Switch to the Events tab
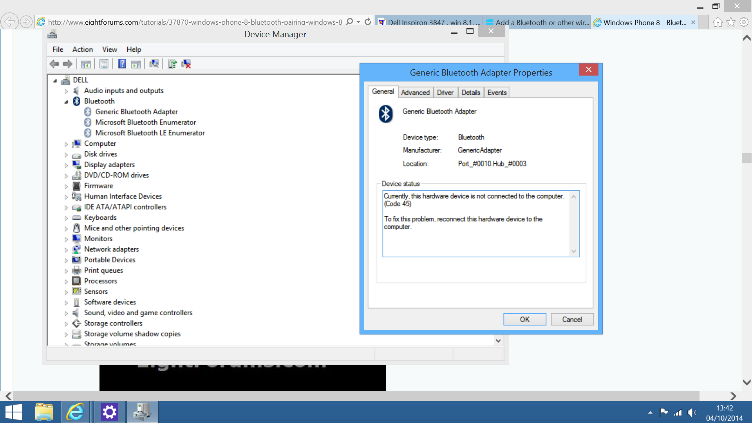 pyautogui.click(x=497, y=92)
